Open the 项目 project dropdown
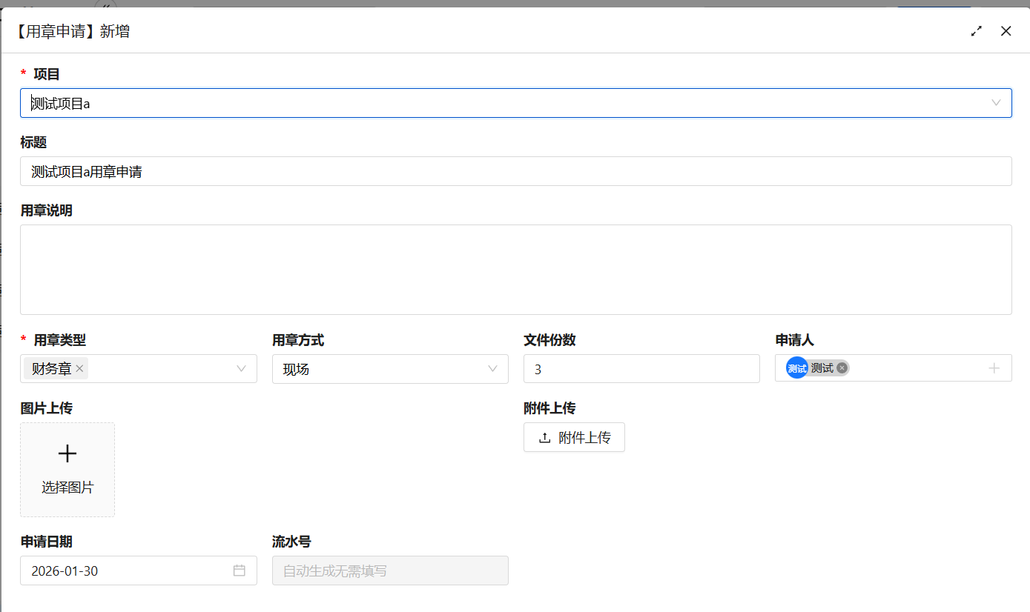1030x612 pixels. (x=996, y=103)
